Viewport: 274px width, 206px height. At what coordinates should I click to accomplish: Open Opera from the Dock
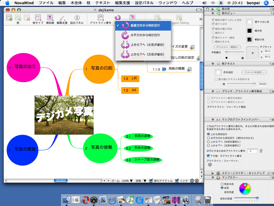[86, 200]
